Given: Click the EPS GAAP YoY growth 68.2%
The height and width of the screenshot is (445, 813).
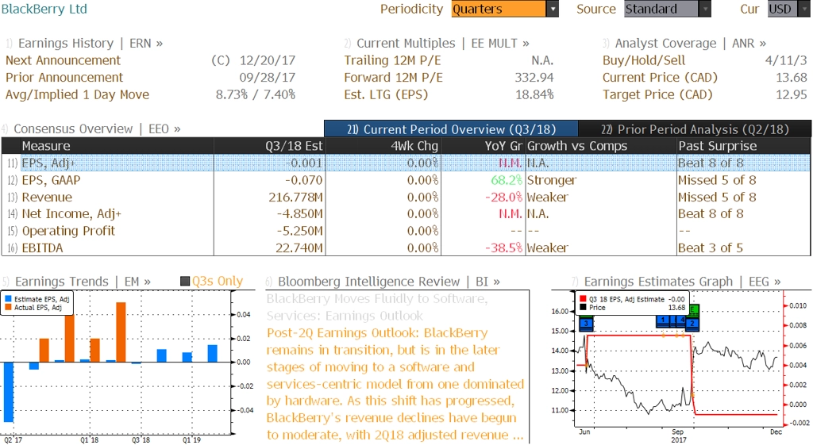Looking at the screenshot, I should point(507,180).
